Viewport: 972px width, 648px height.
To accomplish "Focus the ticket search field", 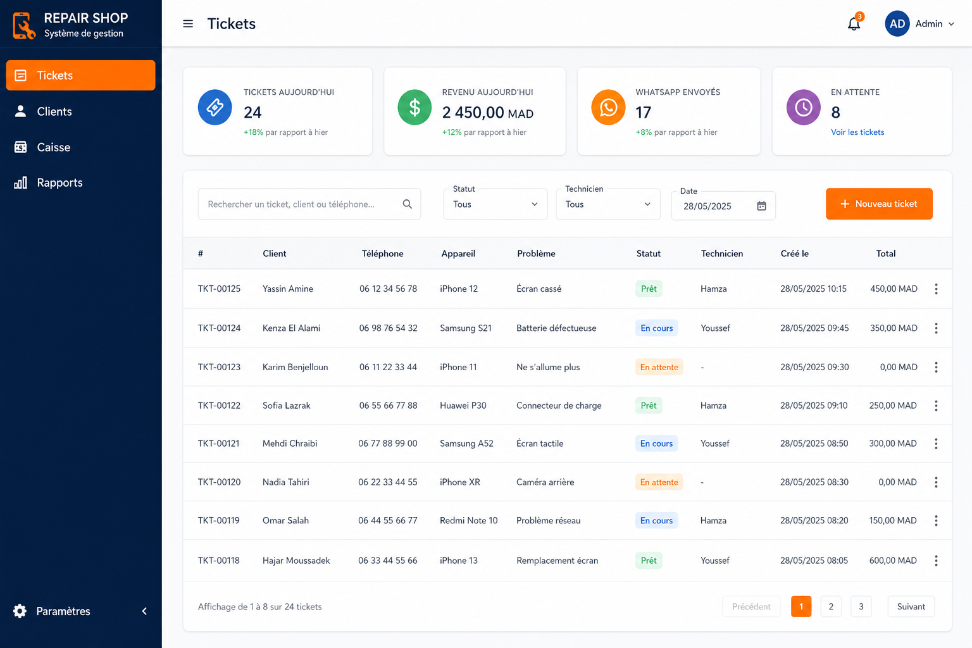I will click(x=309, y=204).
